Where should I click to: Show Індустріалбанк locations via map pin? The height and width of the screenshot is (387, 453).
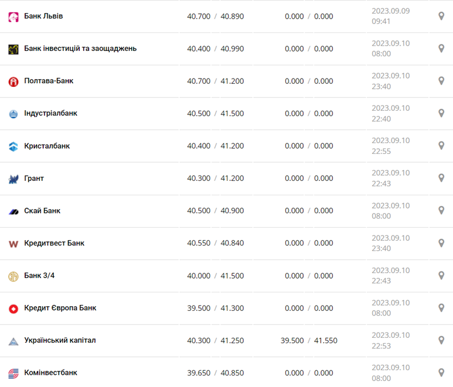[x=442, y=113]
